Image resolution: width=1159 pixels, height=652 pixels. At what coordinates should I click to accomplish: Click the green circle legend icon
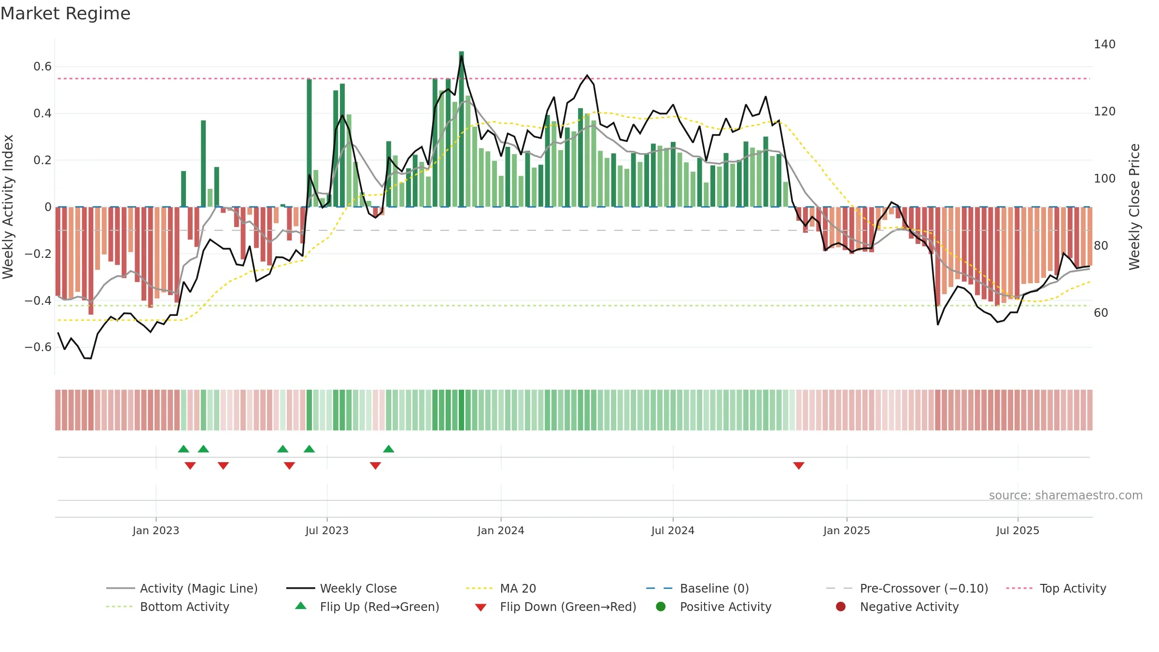(x=661, y=607)
